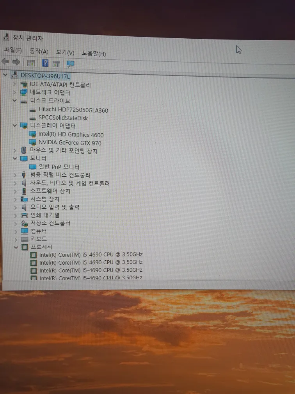The width and height of the screenshot is (295, 394).
Task: Click the NVIDIA GeForce GTX 970 icon
Action: pyautogui.click(x=33, y=142)
